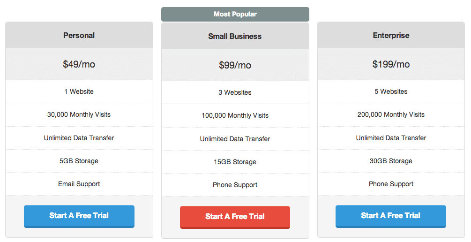Select the Personal plan heading
The height and width of the screenshot is (242, 471).
click(79, 35)
